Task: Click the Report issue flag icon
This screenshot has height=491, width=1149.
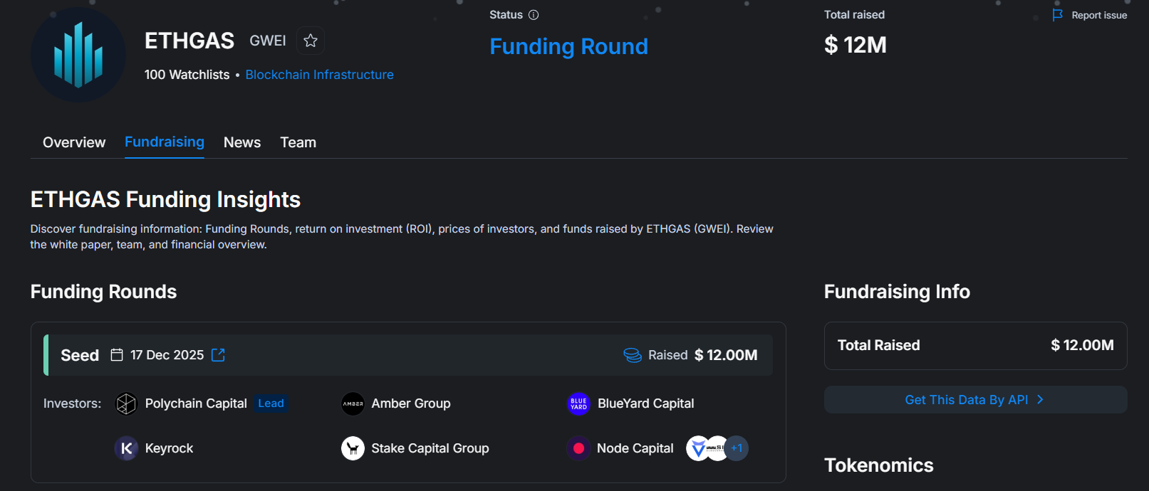Action: pyautogui.click(x=1058, y=15)
